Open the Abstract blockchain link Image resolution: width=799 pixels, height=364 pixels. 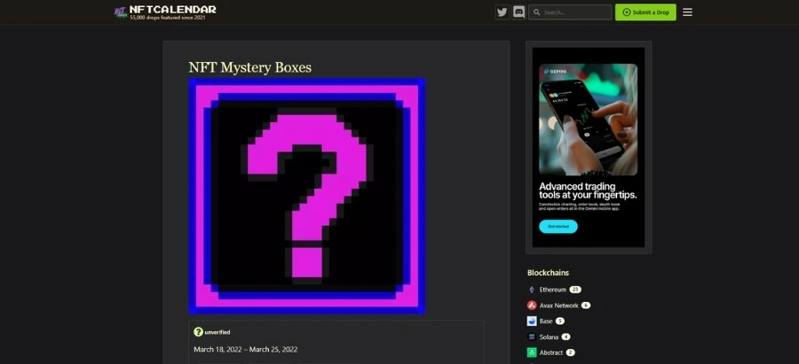[551, 352]
